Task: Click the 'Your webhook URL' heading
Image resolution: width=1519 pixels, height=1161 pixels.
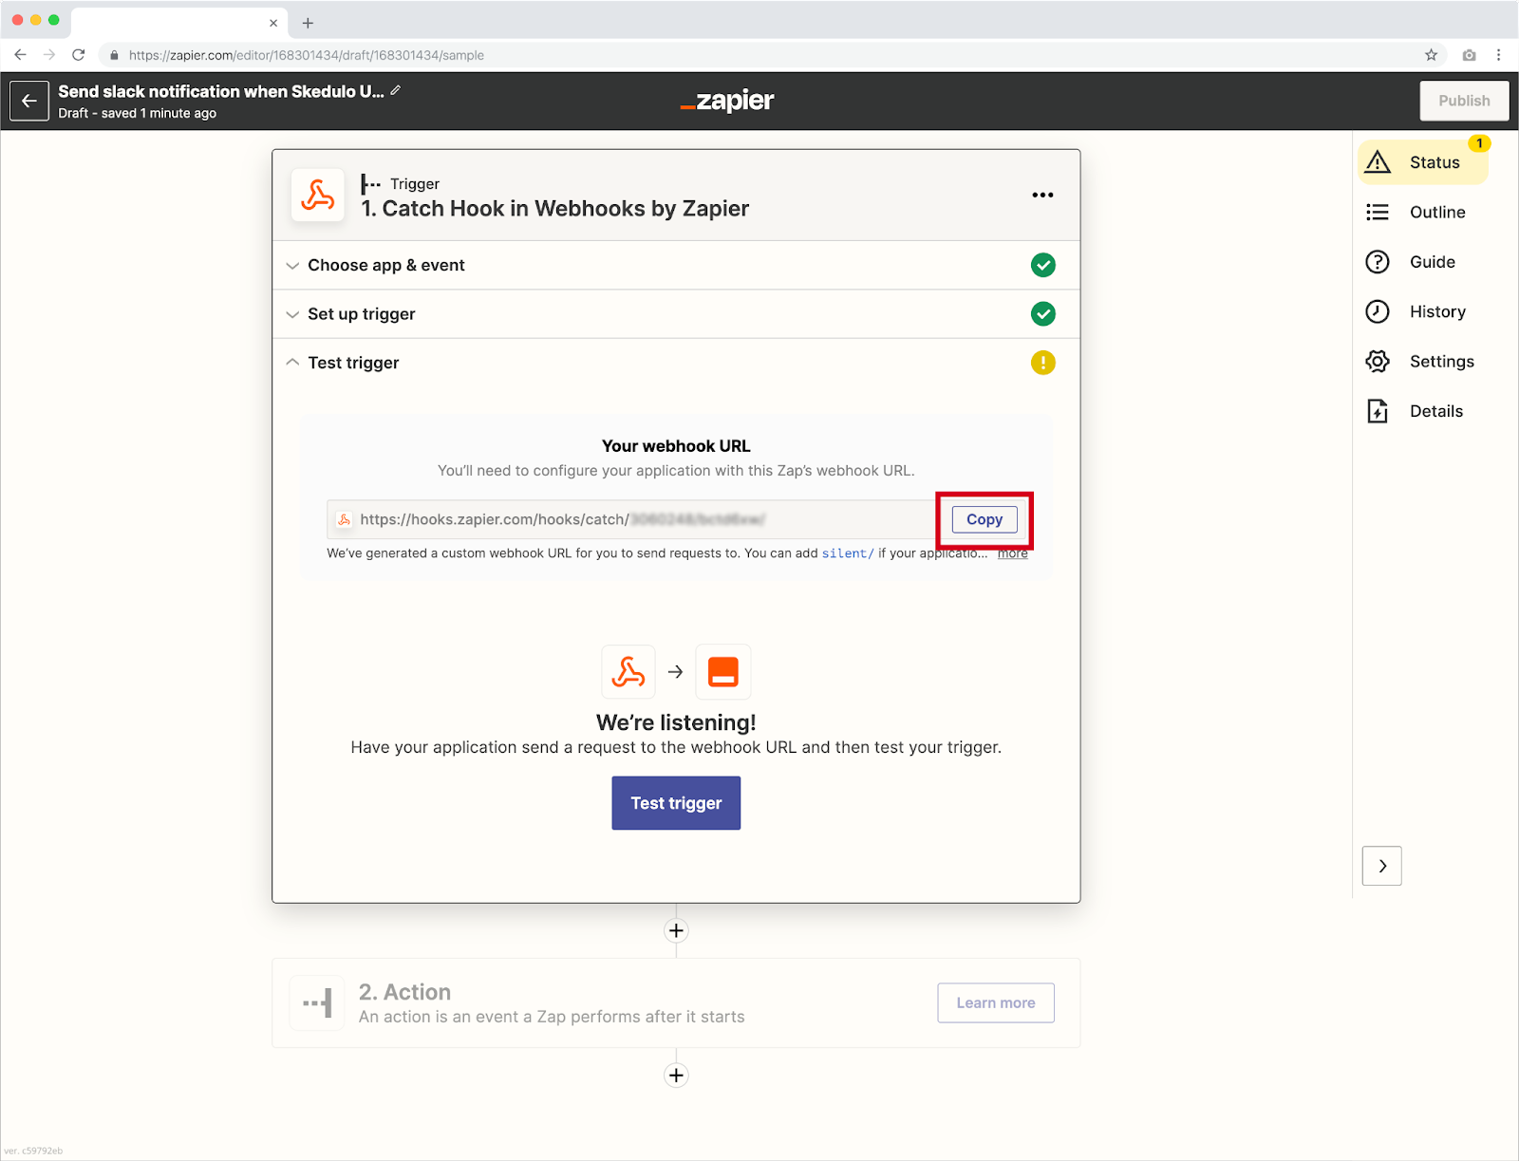Action: (x=676, y=446)
